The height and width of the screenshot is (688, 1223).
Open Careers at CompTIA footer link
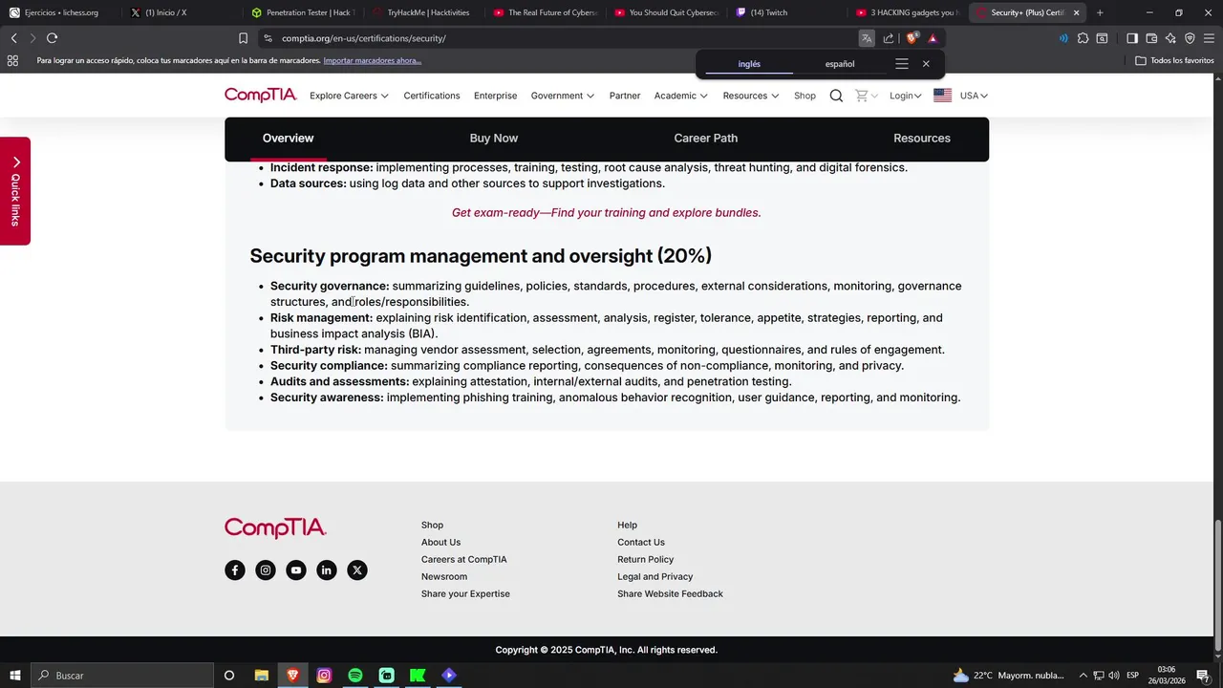coord(464,560)
